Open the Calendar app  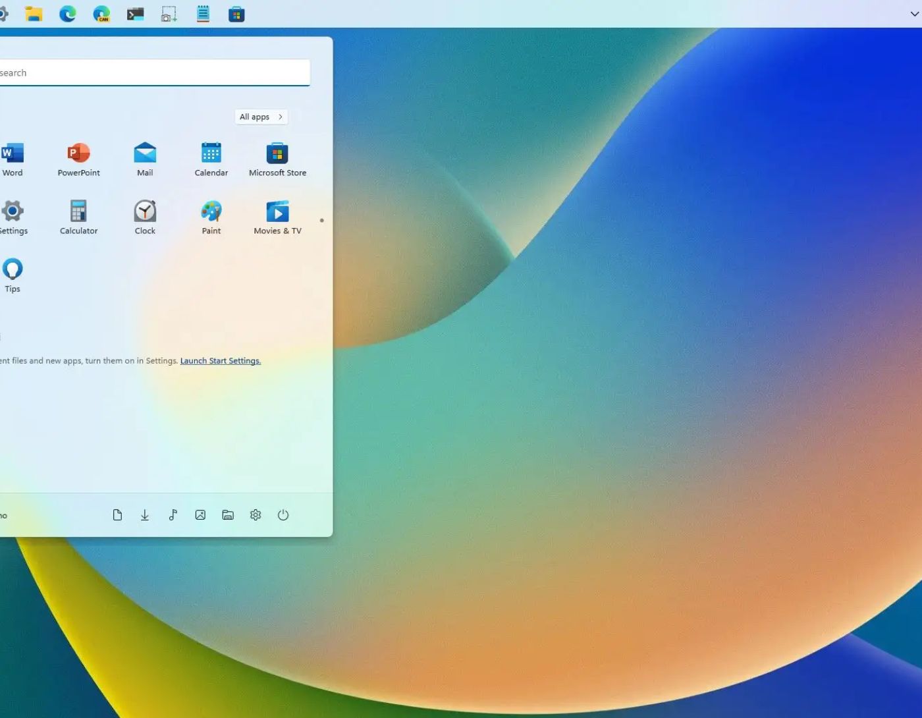211,160
